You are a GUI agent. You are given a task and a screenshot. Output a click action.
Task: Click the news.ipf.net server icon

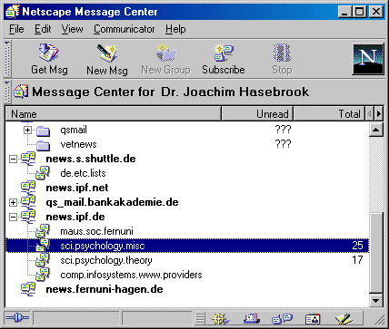pyautogui.click(x=28, y=188)
